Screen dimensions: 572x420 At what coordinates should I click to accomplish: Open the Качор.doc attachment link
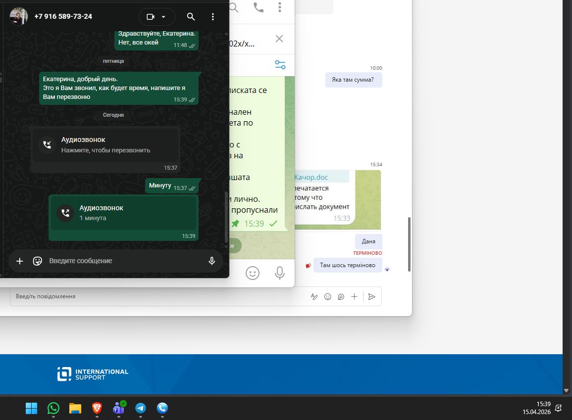click(x=311, y=178)
